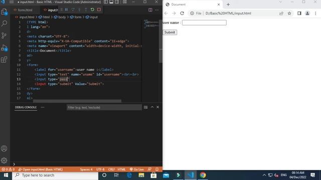The height and width of the screenshot is (180, 321).
Task: Restart the debug session
Action: (x=92, y=9)
